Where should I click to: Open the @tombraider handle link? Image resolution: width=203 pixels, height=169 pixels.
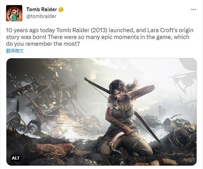41,16
